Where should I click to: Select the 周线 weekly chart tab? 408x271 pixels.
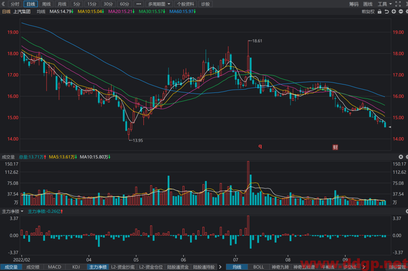(46, 4)
